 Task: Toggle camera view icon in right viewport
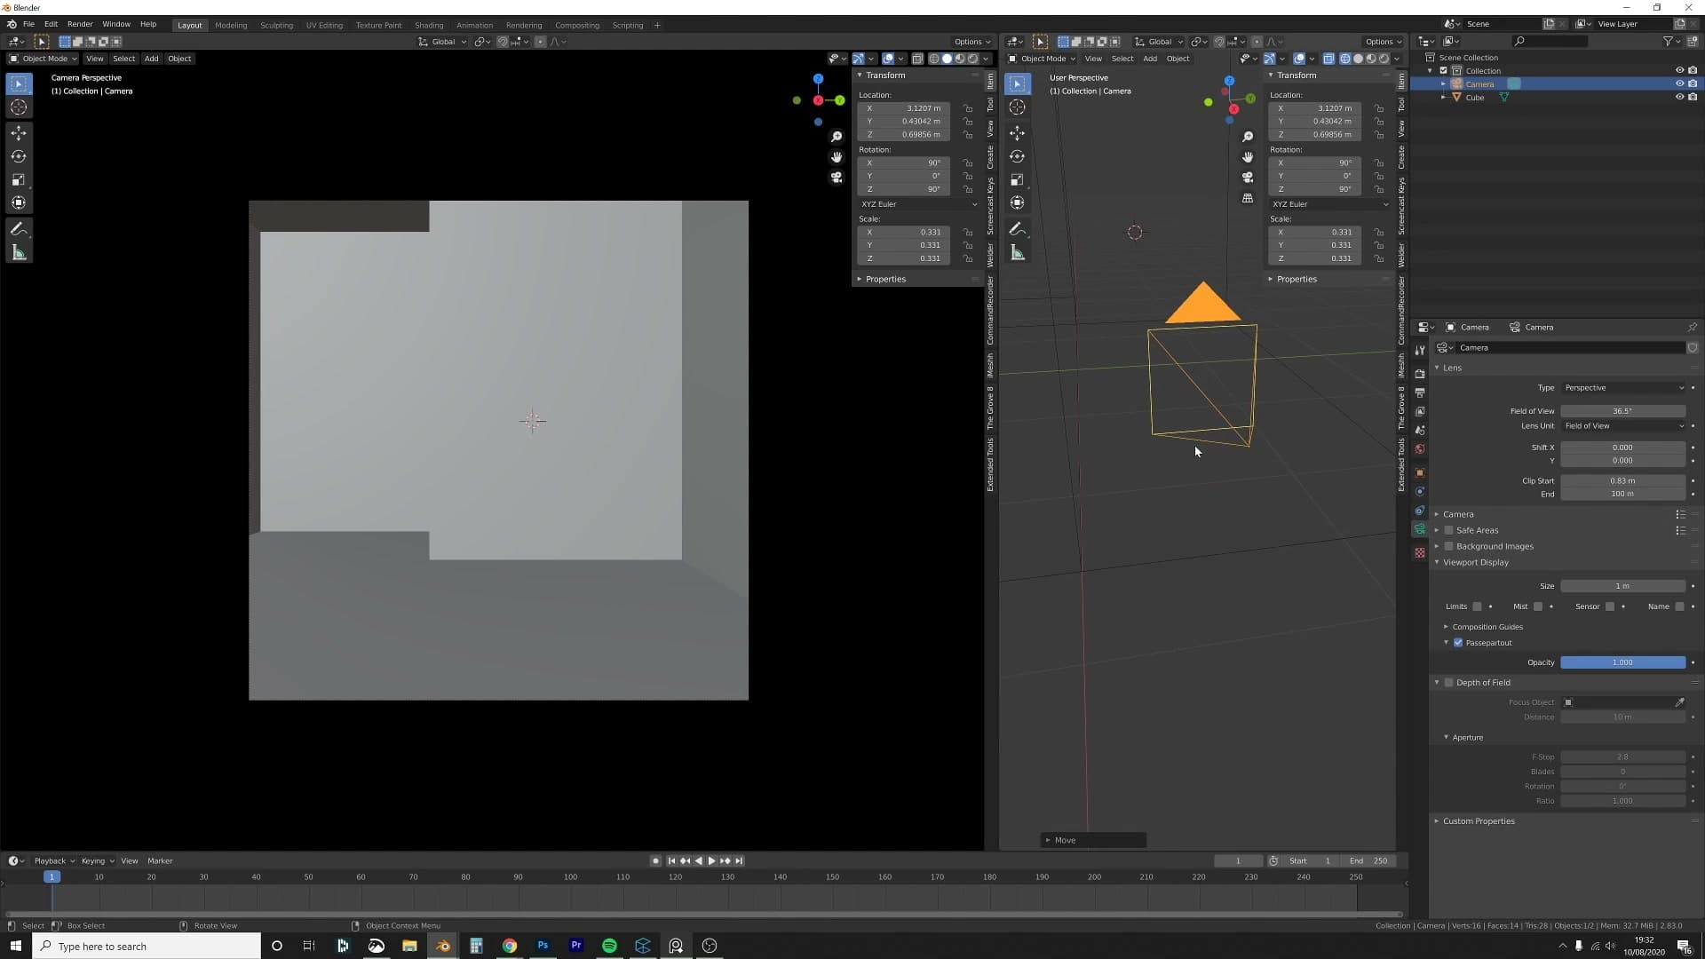(x=1248, y=178)
